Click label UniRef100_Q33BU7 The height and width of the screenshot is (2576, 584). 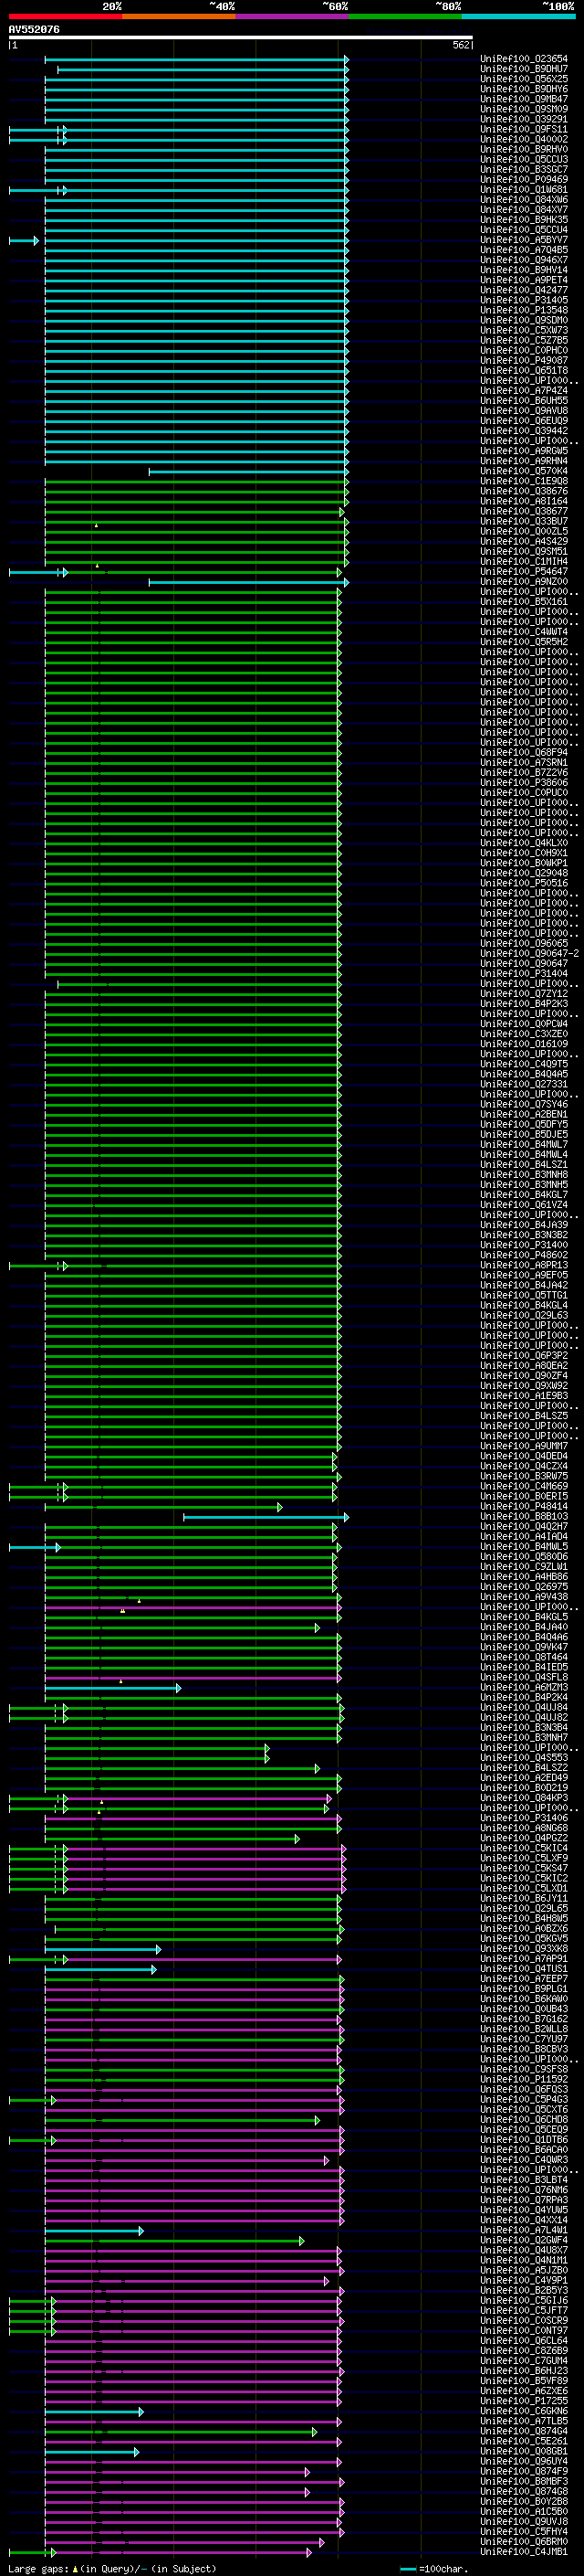524,521
